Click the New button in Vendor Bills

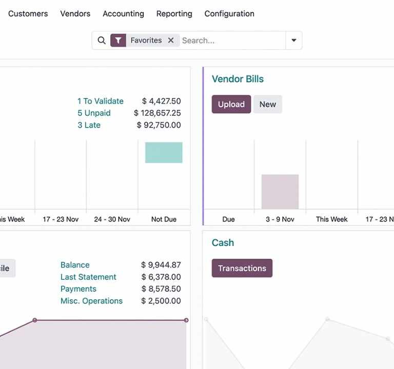[267, 104]
